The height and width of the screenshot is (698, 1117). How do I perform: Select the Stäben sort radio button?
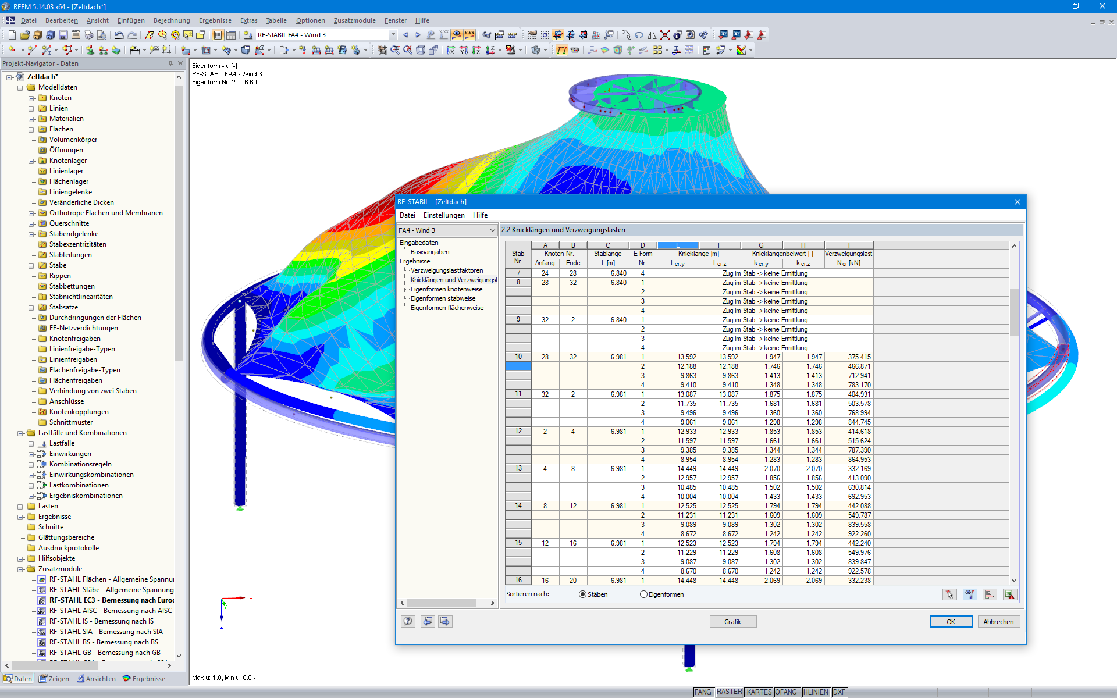[582, 594]
